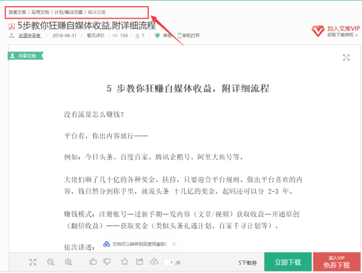Open 百度文库 breadcrumb link

click(x=17, y=12)
